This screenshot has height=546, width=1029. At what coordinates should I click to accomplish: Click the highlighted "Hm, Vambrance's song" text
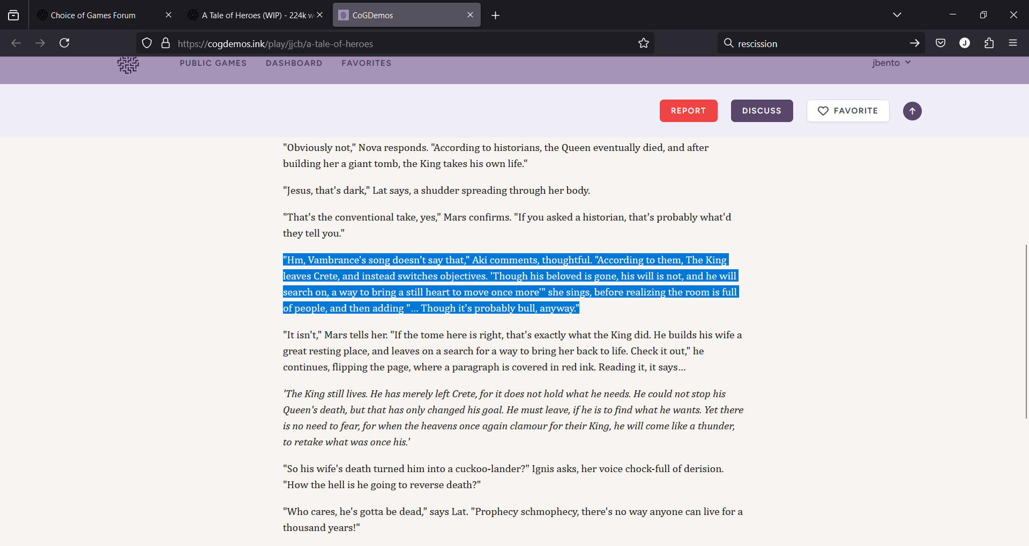[x=511, y=284]
